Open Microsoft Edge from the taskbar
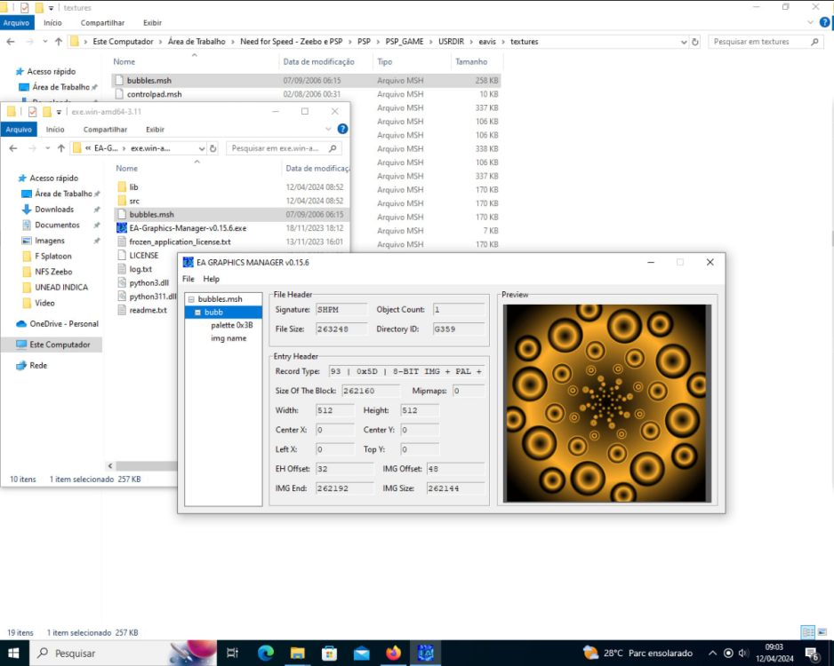This screenshot has width=834, height=666. [x=265, y=653]
